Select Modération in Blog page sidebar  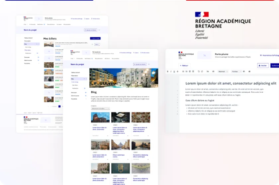click(75, 88)
